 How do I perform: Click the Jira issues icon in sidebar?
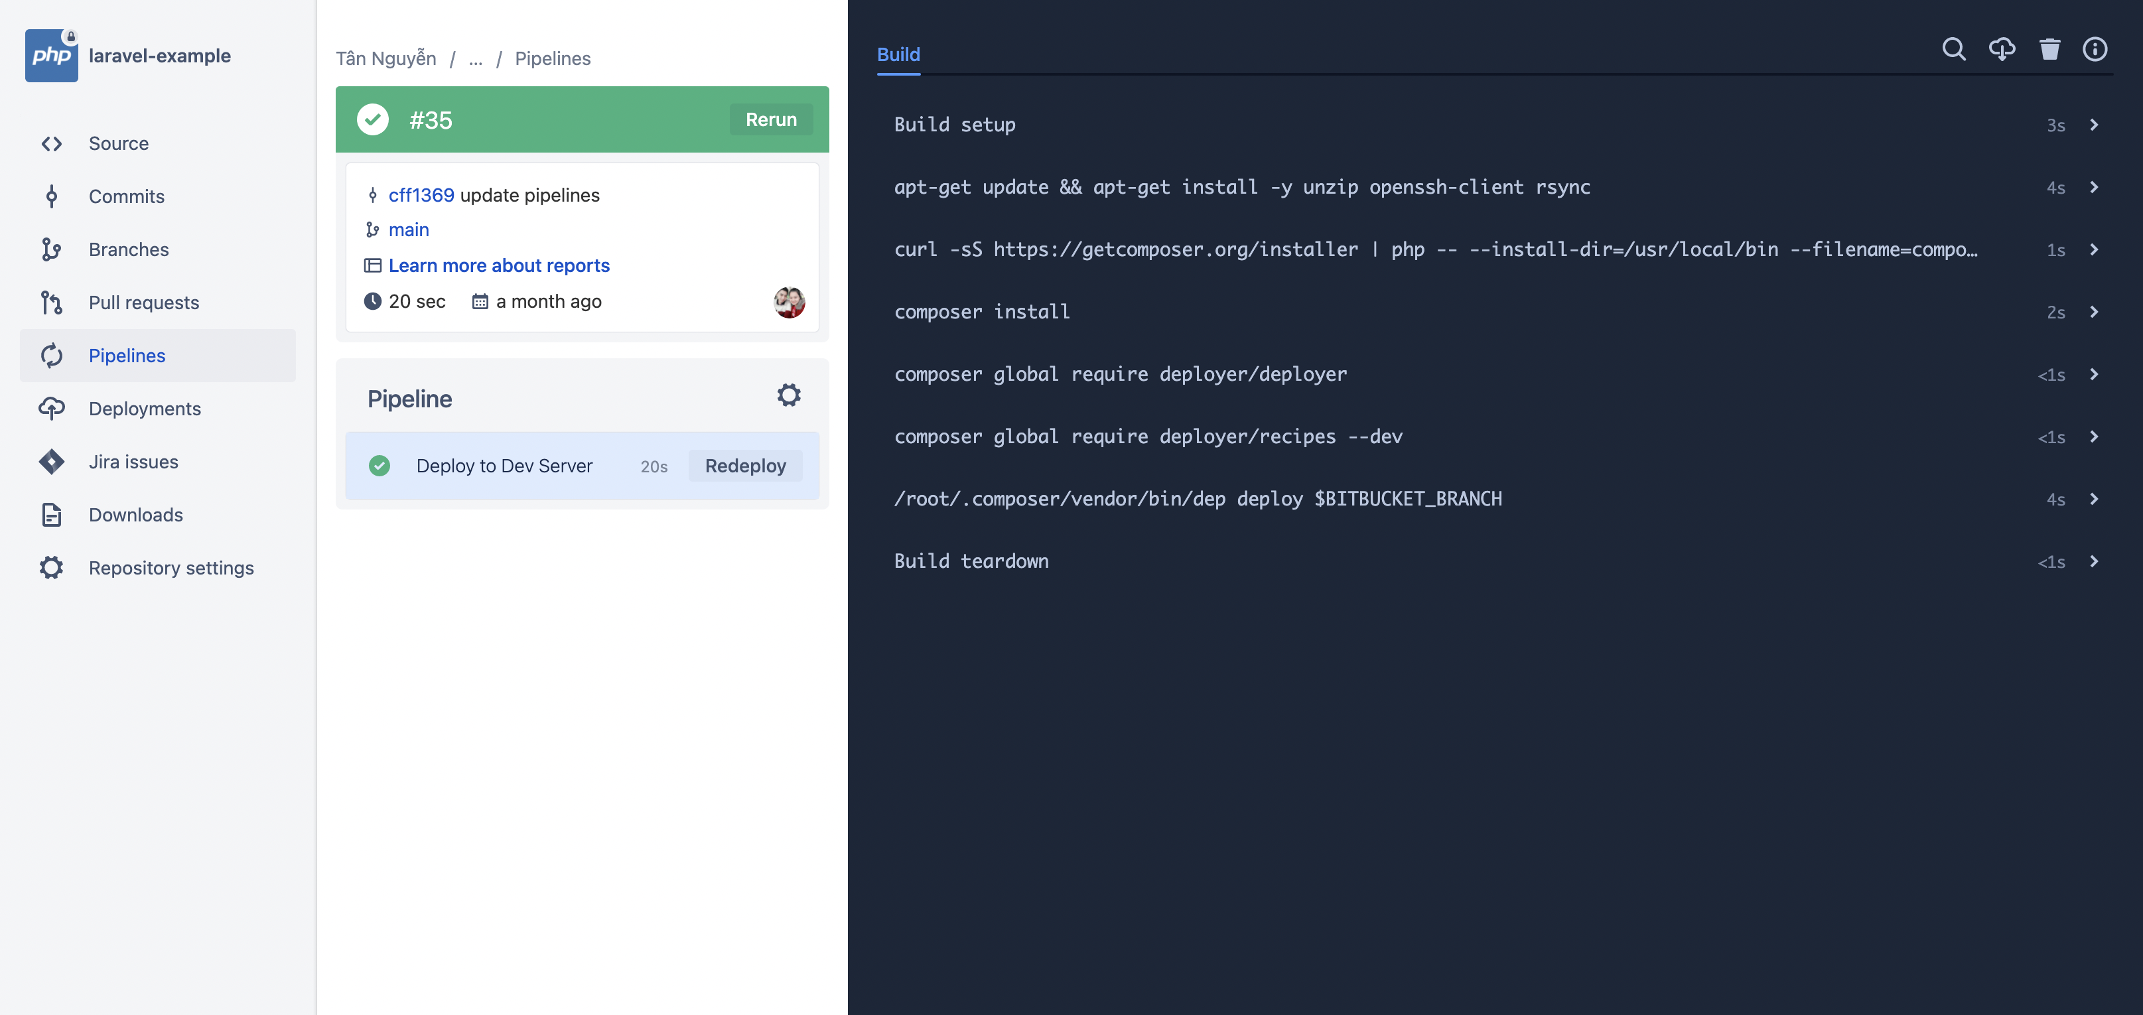pos(50,460)
